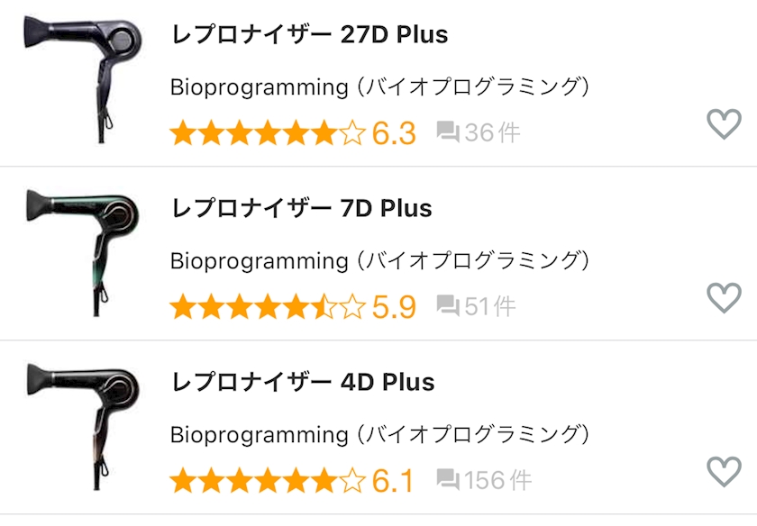Open reviews icon next to 36件

point(448,132)
